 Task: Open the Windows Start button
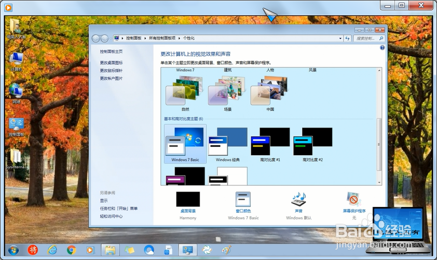point(13,250)
